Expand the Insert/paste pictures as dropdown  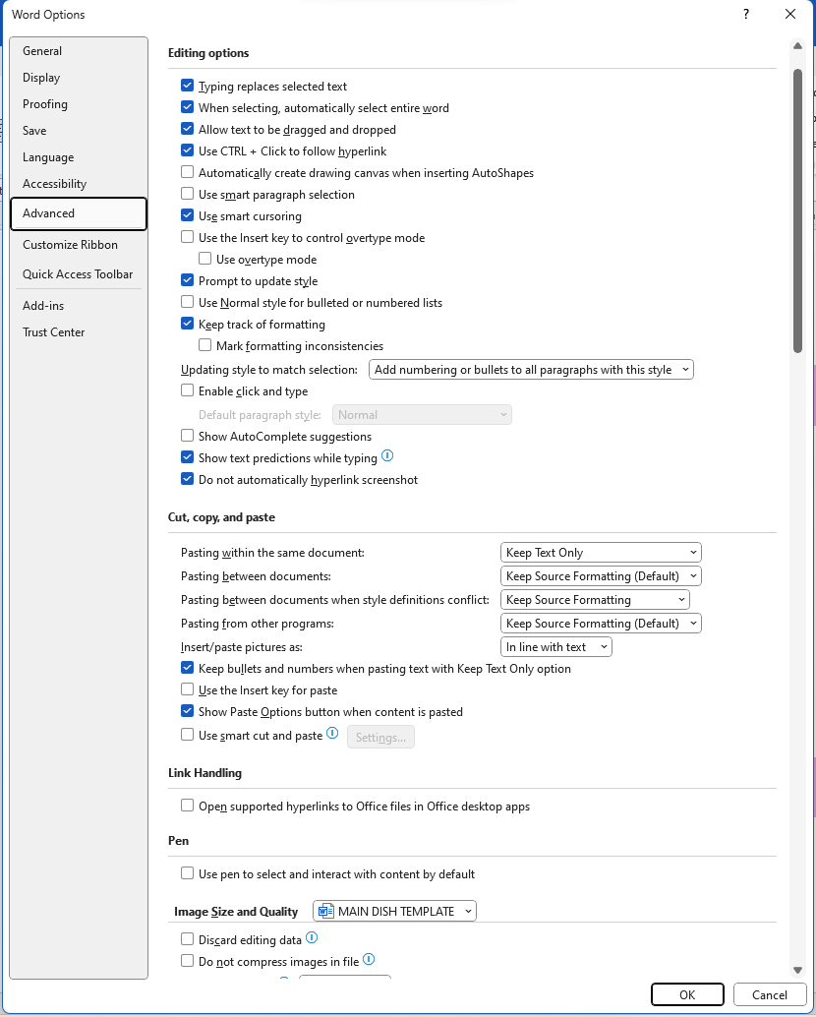pos(555,646)
